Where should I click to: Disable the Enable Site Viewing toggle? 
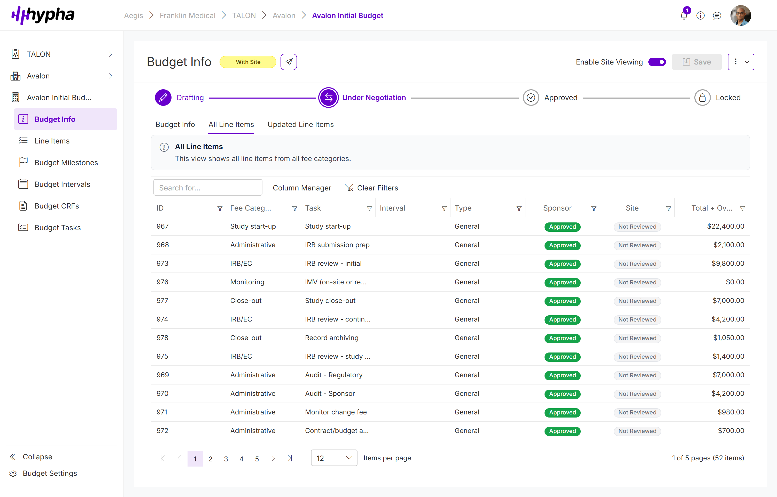657,62
